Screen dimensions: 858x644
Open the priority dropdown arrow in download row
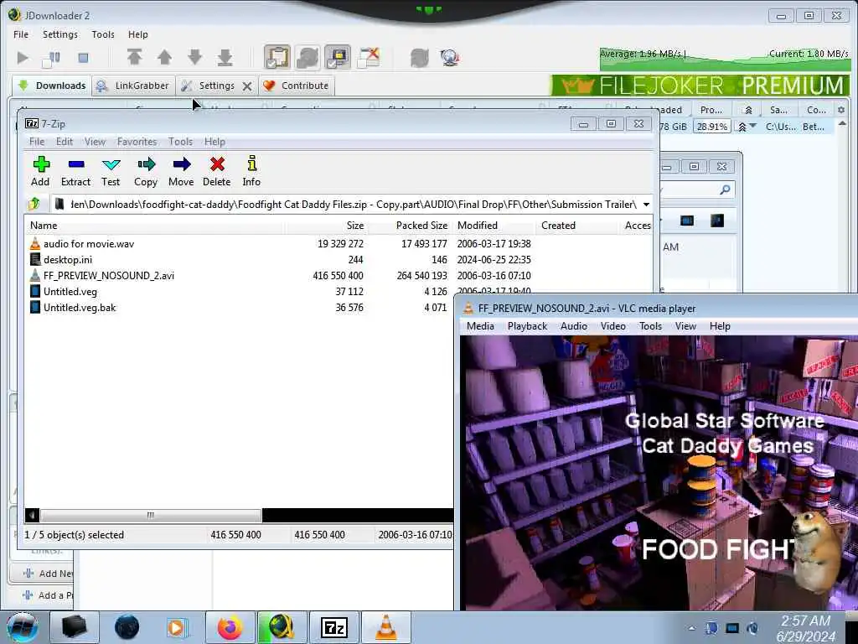coord(753,127)
